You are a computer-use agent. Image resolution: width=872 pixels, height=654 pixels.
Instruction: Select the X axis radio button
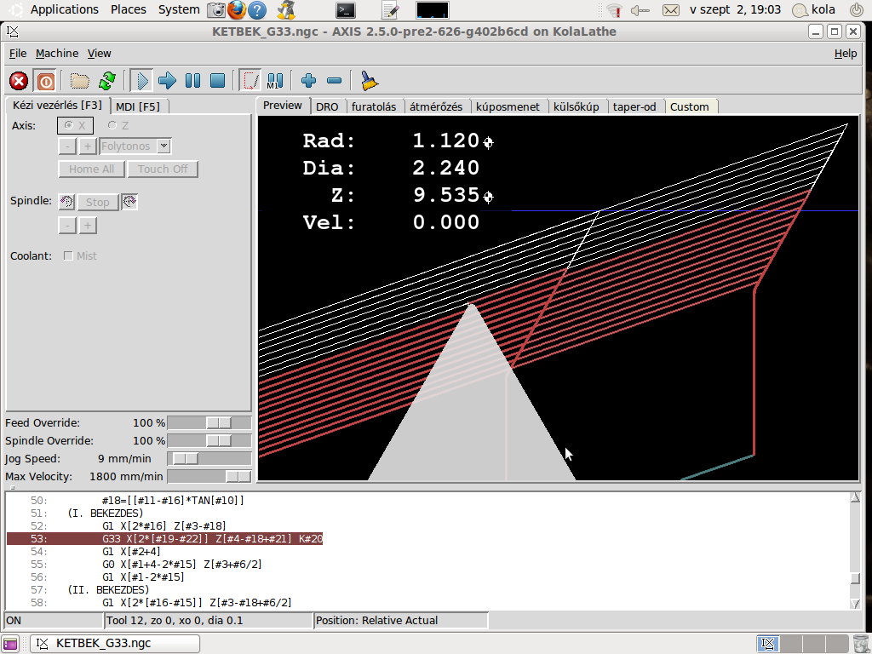click(68, 126)
